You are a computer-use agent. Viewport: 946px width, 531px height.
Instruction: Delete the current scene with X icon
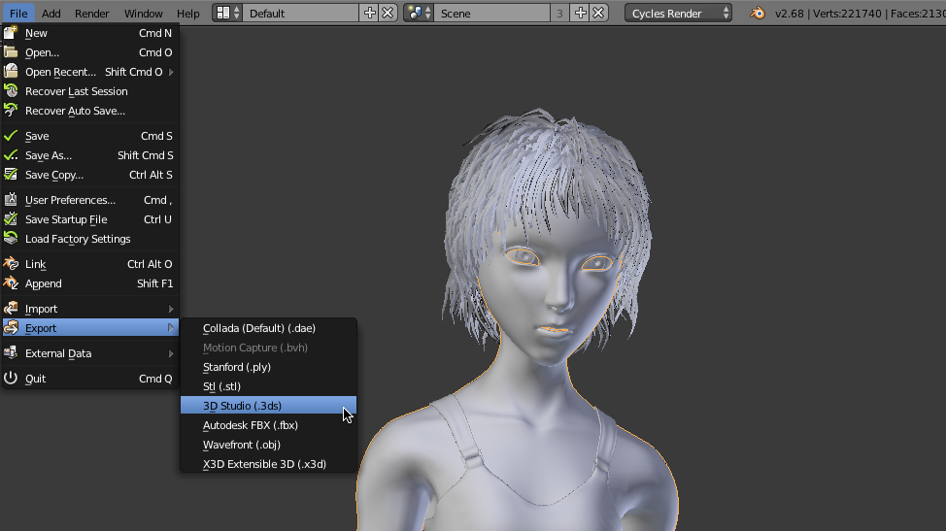(x=599, y=14)
